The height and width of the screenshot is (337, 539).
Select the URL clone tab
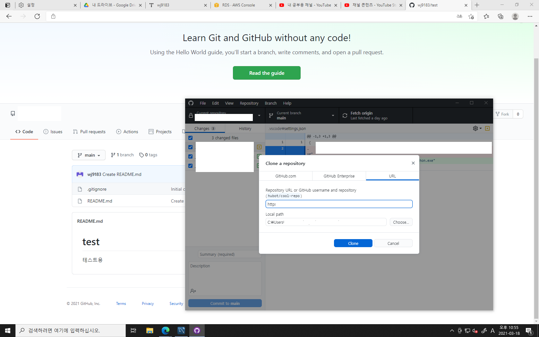tap(392, 176)
